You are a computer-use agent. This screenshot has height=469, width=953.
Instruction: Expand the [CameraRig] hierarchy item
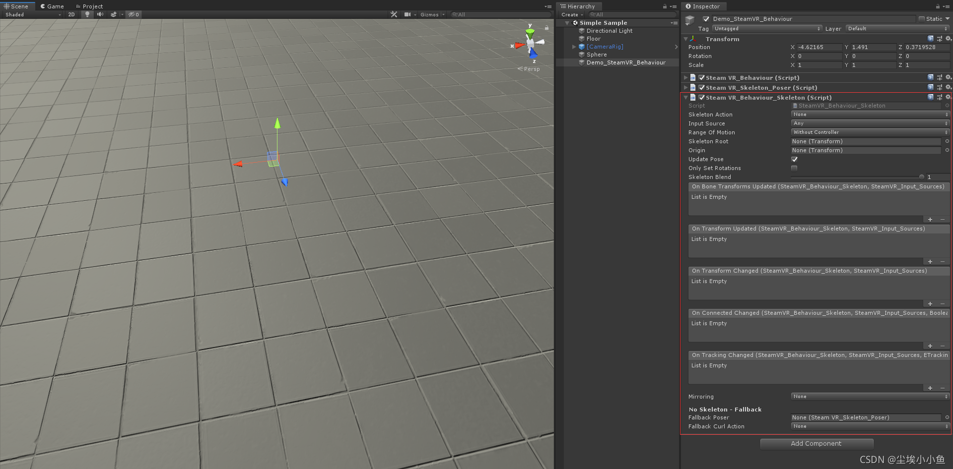click(x=574, y=47)
